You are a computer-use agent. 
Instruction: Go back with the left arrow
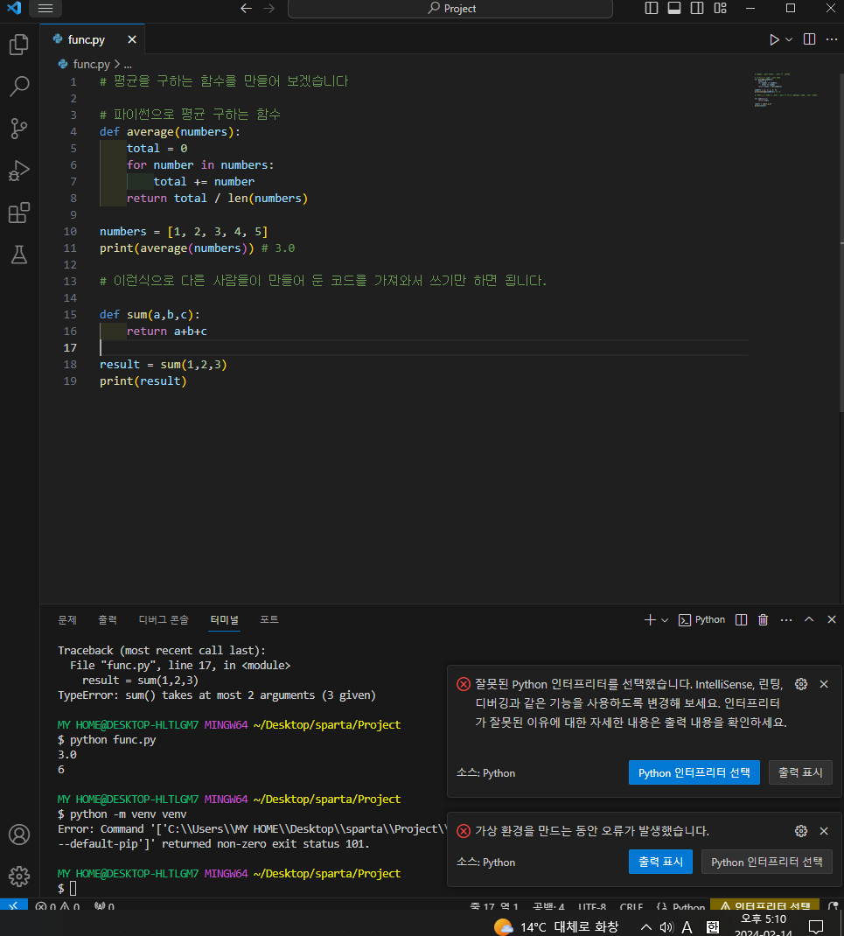pyautogui.click(x=246, y=9)
